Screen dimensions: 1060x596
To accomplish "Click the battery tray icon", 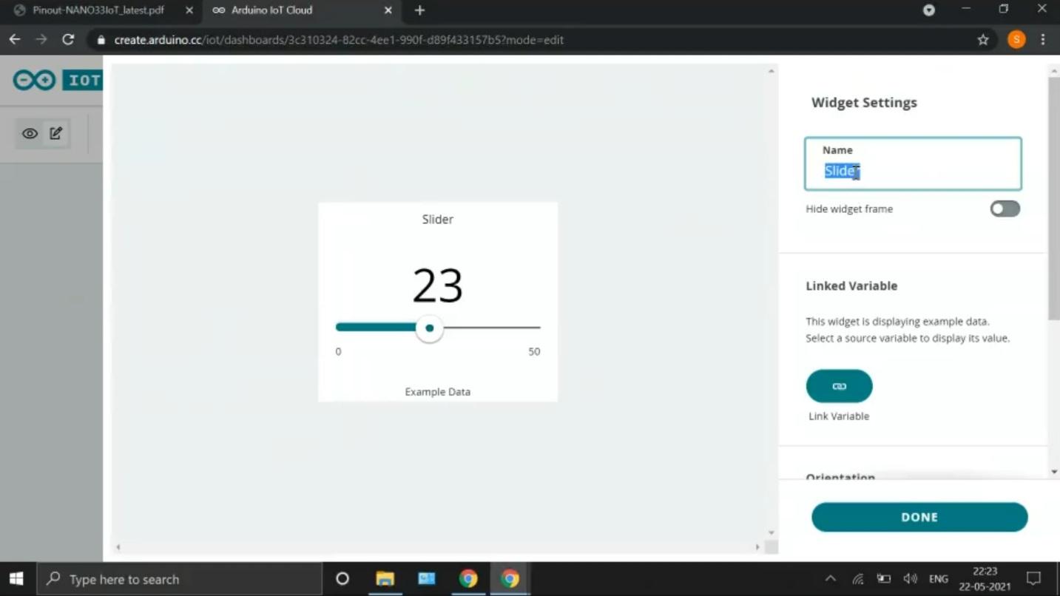I will coord(884,579).
